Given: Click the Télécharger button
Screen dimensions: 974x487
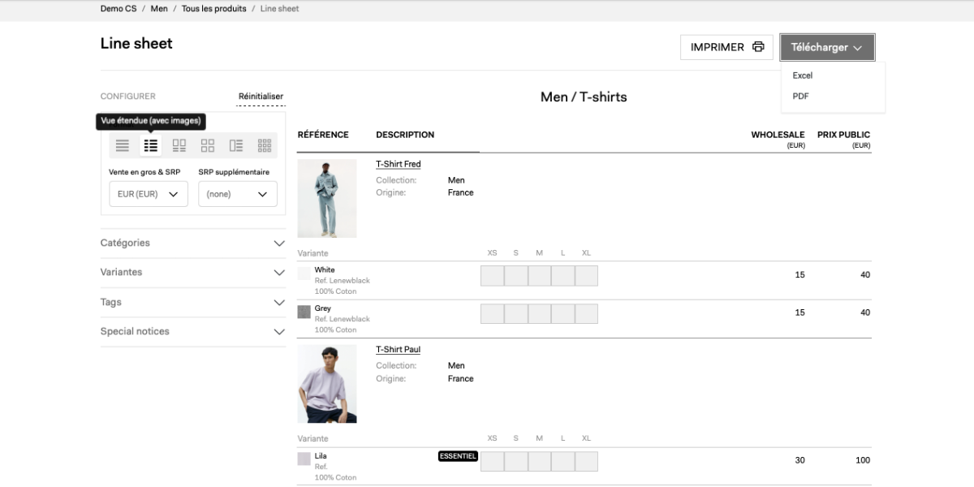Looking at the screenshot, I should tap(826, 47).
